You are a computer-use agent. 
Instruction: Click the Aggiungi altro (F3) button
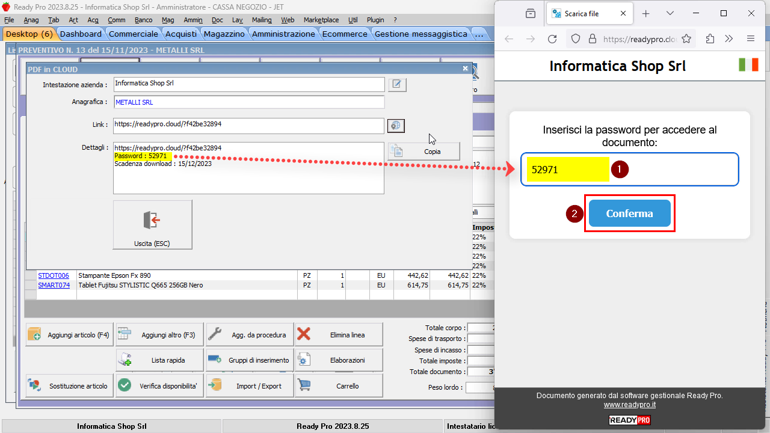(159, 335)
